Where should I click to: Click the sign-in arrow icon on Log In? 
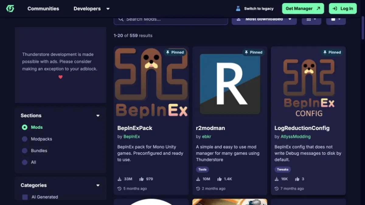click(335, 9)
